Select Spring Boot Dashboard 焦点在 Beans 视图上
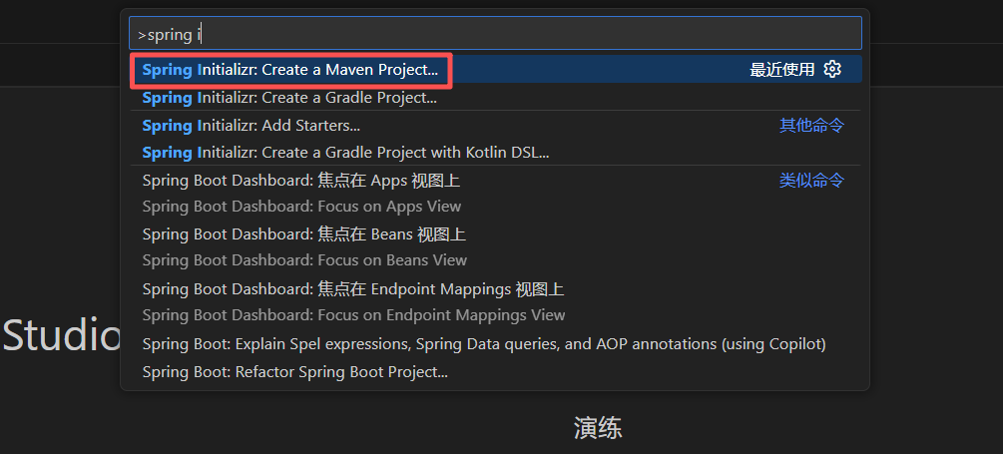1003x454 pixels. tap(303, 234)
